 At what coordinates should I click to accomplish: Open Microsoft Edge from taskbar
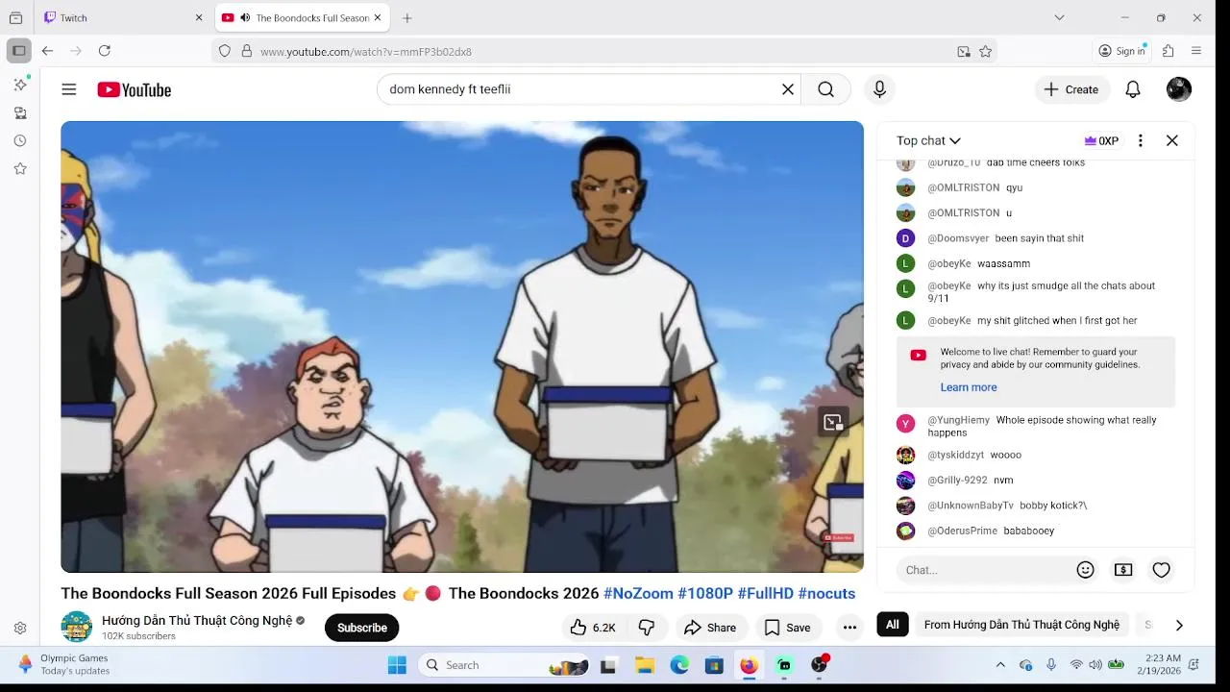tap(679, 665)
